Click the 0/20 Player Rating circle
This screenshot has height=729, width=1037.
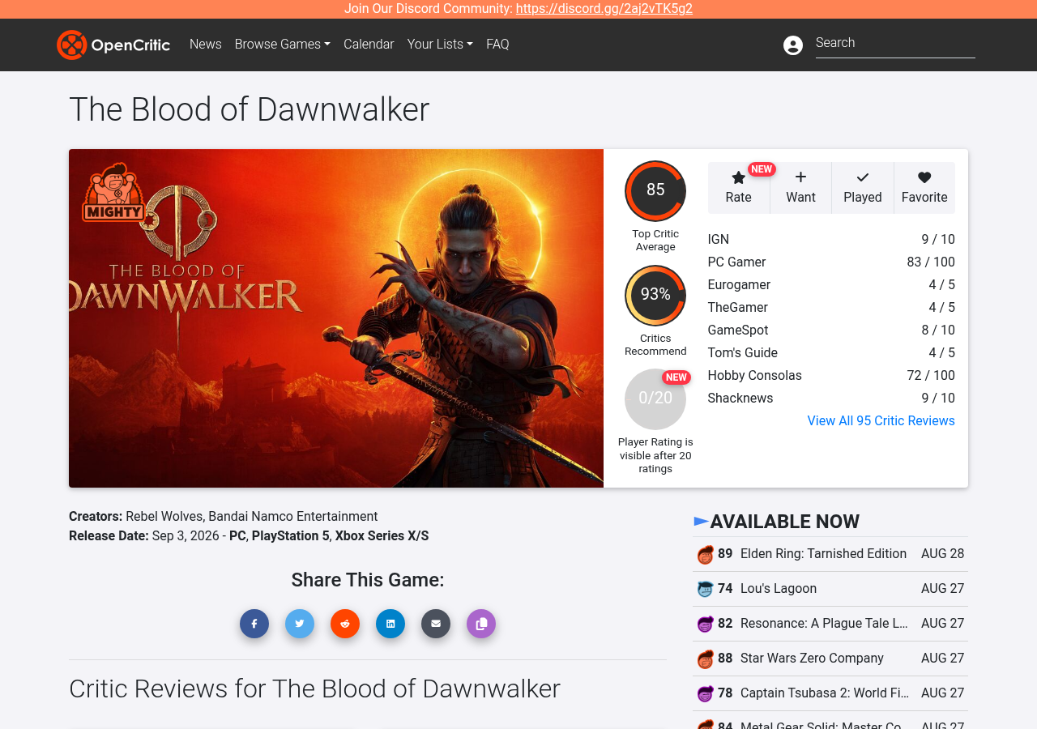(x=655, y=399)
